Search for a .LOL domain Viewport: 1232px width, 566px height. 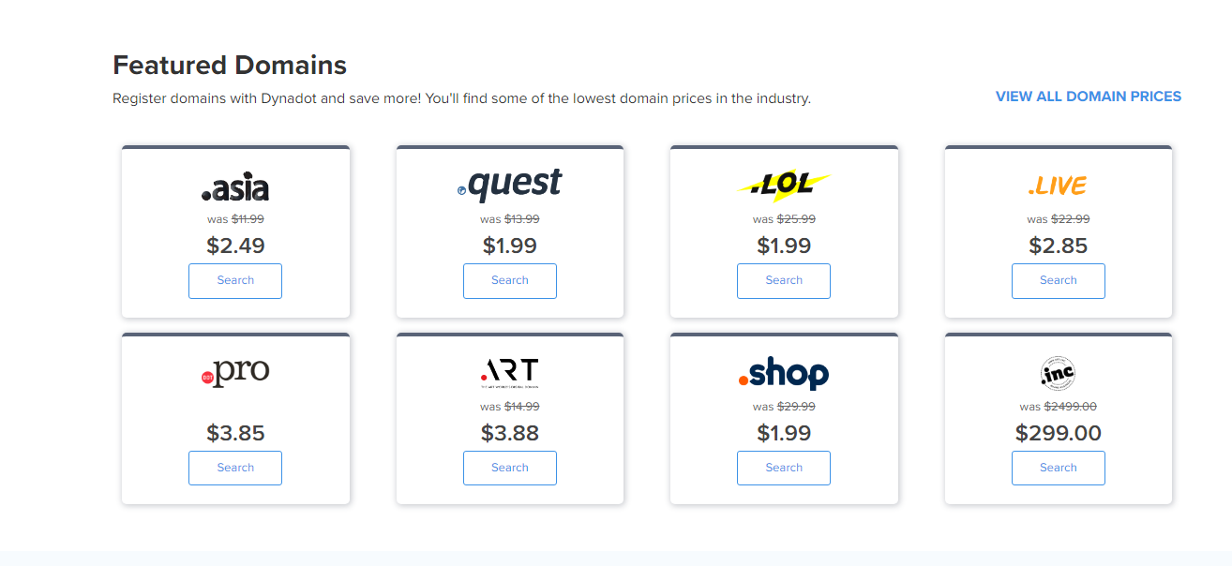[784, 281]
